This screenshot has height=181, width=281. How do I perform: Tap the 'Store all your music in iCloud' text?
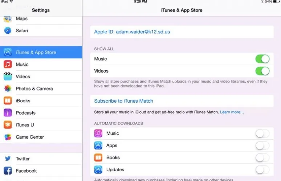(x=156, y=112)
